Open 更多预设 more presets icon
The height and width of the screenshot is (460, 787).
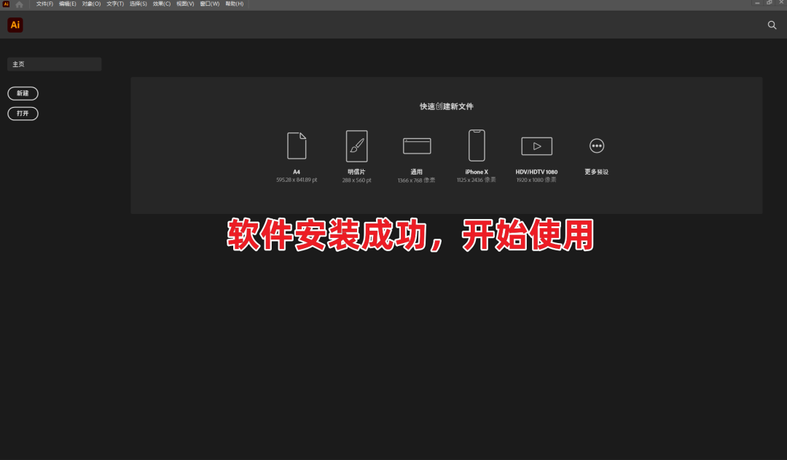(x=597, y=146)
